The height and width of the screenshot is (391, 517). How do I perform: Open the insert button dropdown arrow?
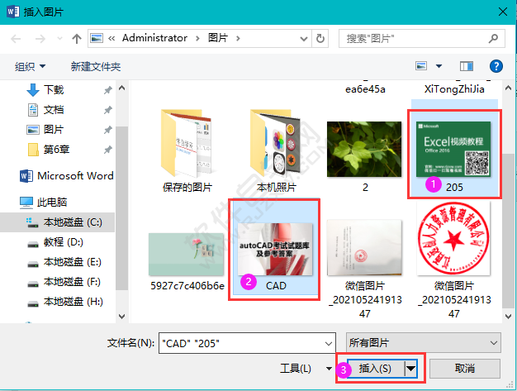[x=410, y=368]
